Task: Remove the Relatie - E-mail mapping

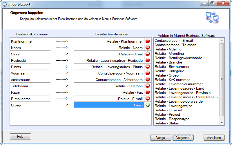Action: coord(148,98)
